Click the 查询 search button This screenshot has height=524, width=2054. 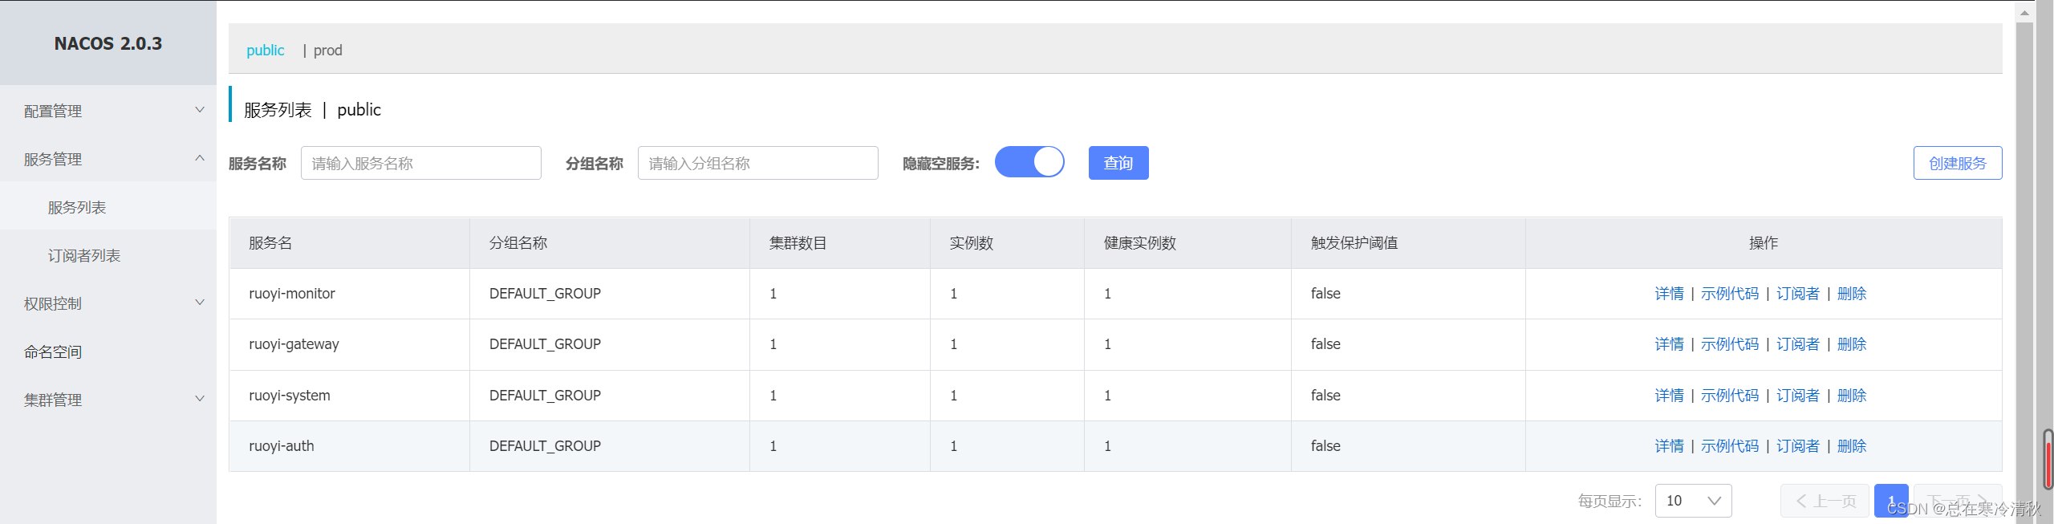click(x=1118, y=163)
